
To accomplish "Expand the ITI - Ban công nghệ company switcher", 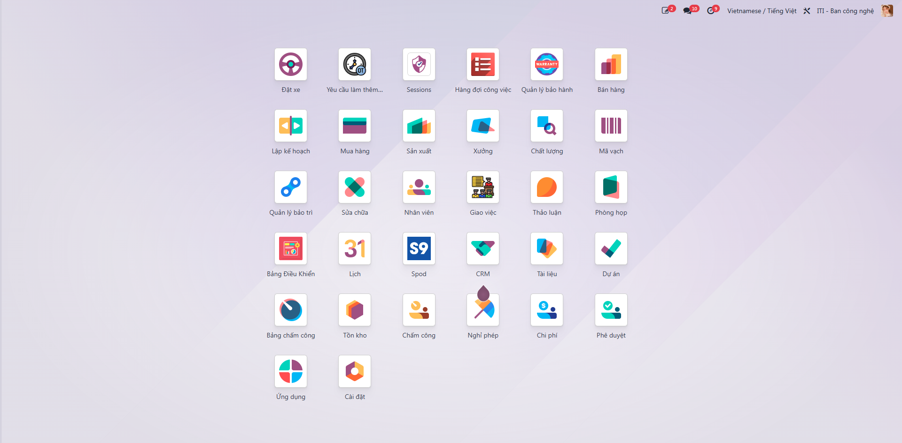I will [845, 11].
